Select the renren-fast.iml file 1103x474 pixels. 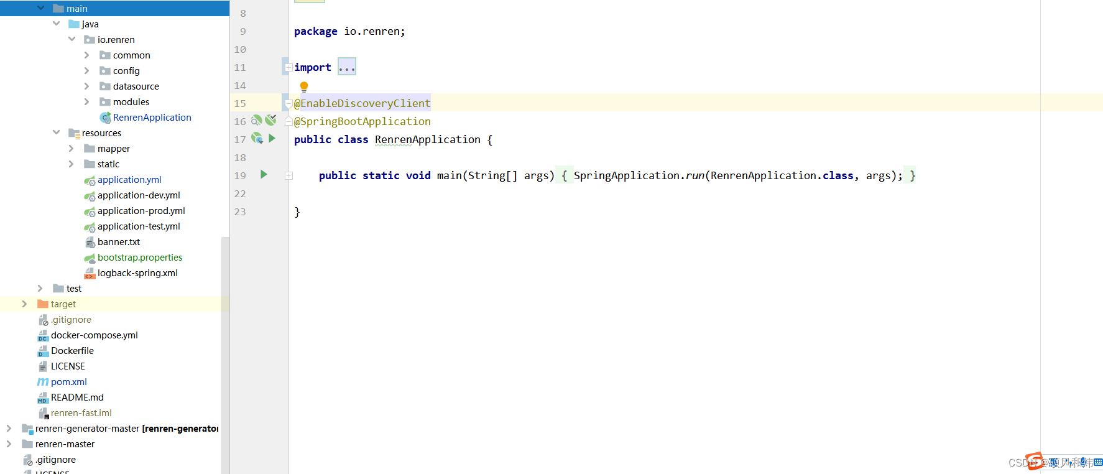pos(81,412)
